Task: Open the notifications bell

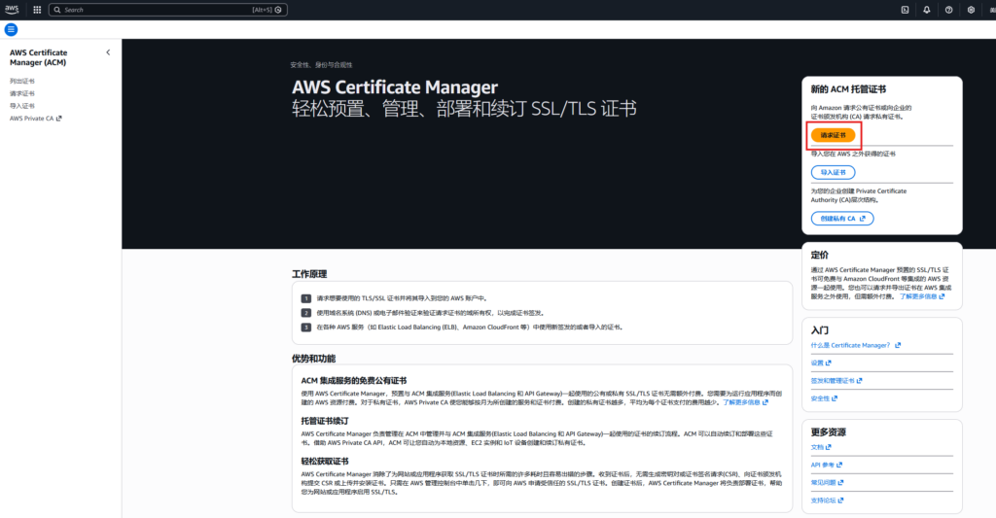Action: [926, 9]
